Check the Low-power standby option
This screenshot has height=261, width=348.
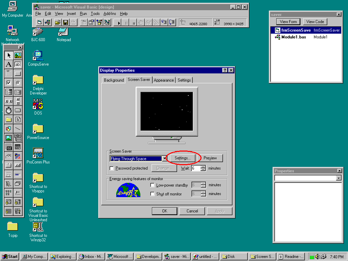click(x=153, y=185)
